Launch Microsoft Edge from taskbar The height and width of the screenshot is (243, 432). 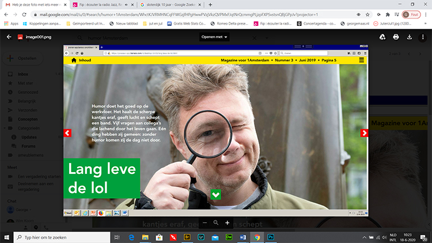(x=131, y=237)
